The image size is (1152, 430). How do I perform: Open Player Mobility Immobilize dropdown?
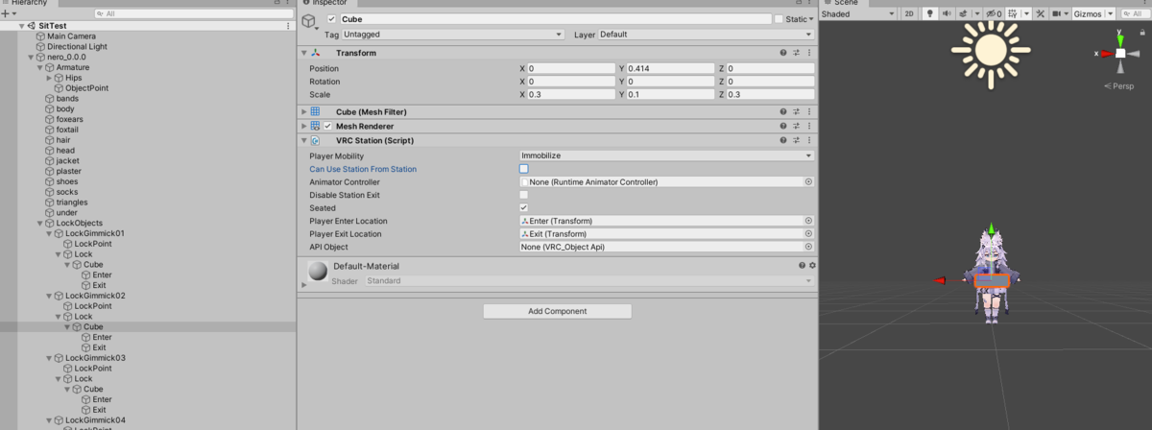666,155
